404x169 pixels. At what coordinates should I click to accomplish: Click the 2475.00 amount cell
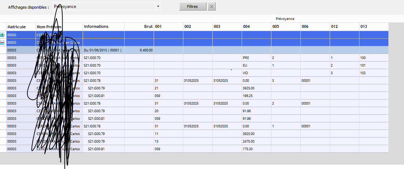[257, 141]
